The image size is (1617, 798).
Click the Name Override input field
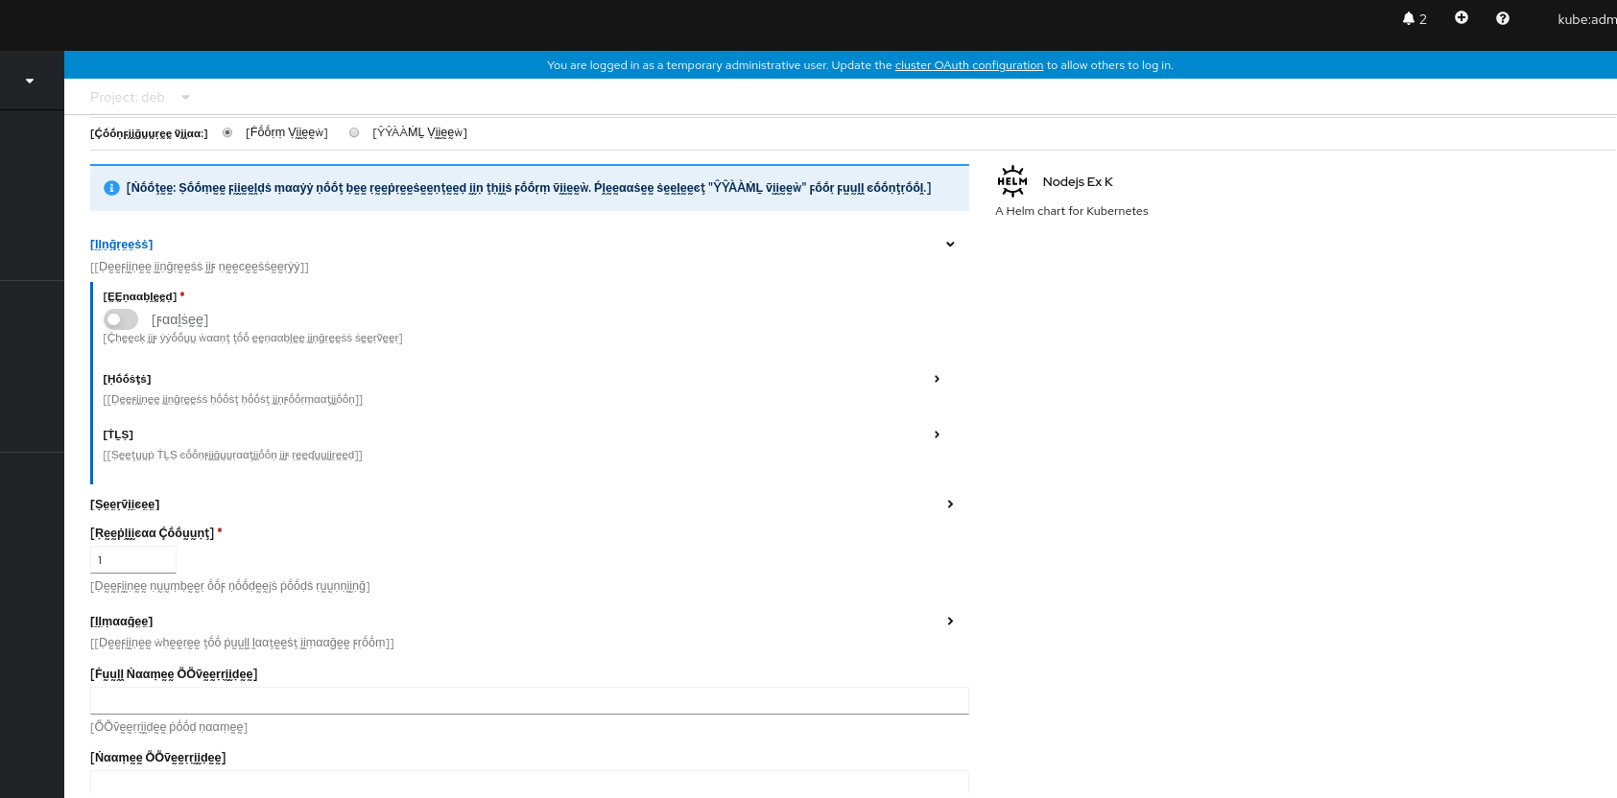(530, 783)
